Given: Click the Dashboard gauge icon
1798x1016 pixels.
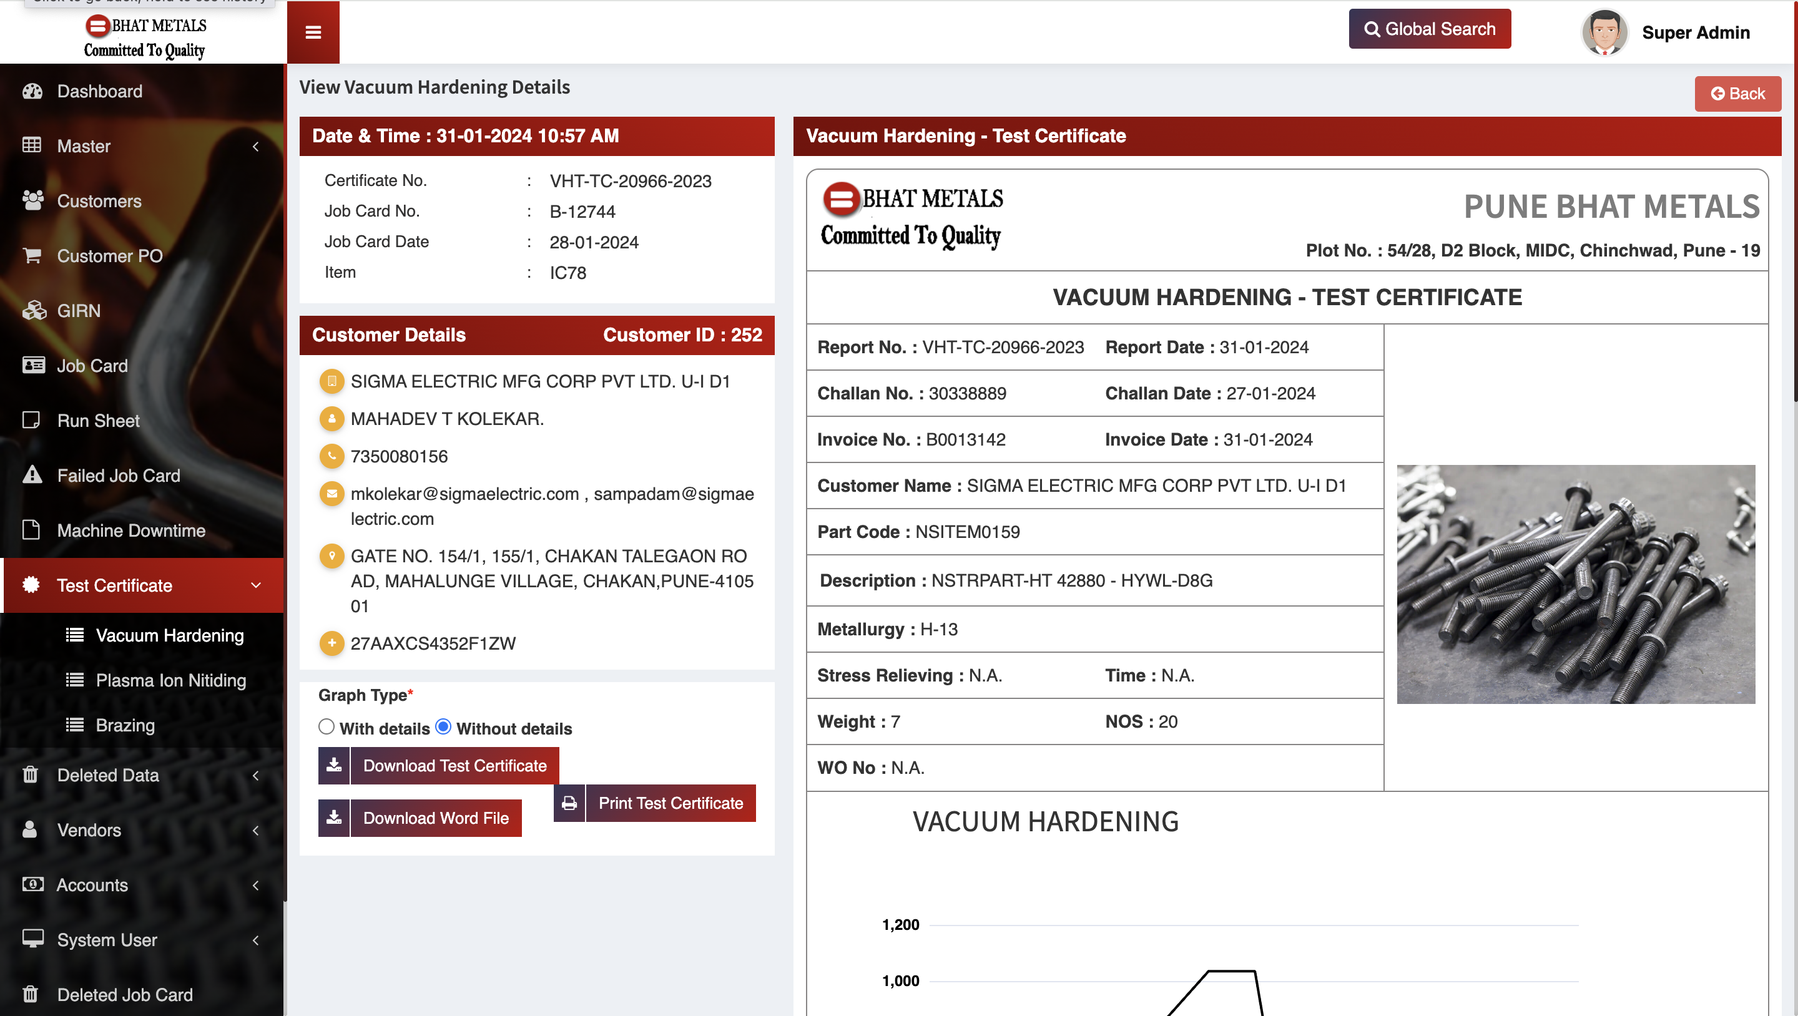Looking at the screenshot, I should click(32, 91).
